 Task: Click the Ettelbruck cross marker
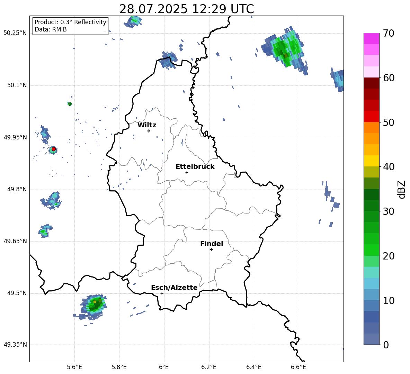[x=187, y=172]
